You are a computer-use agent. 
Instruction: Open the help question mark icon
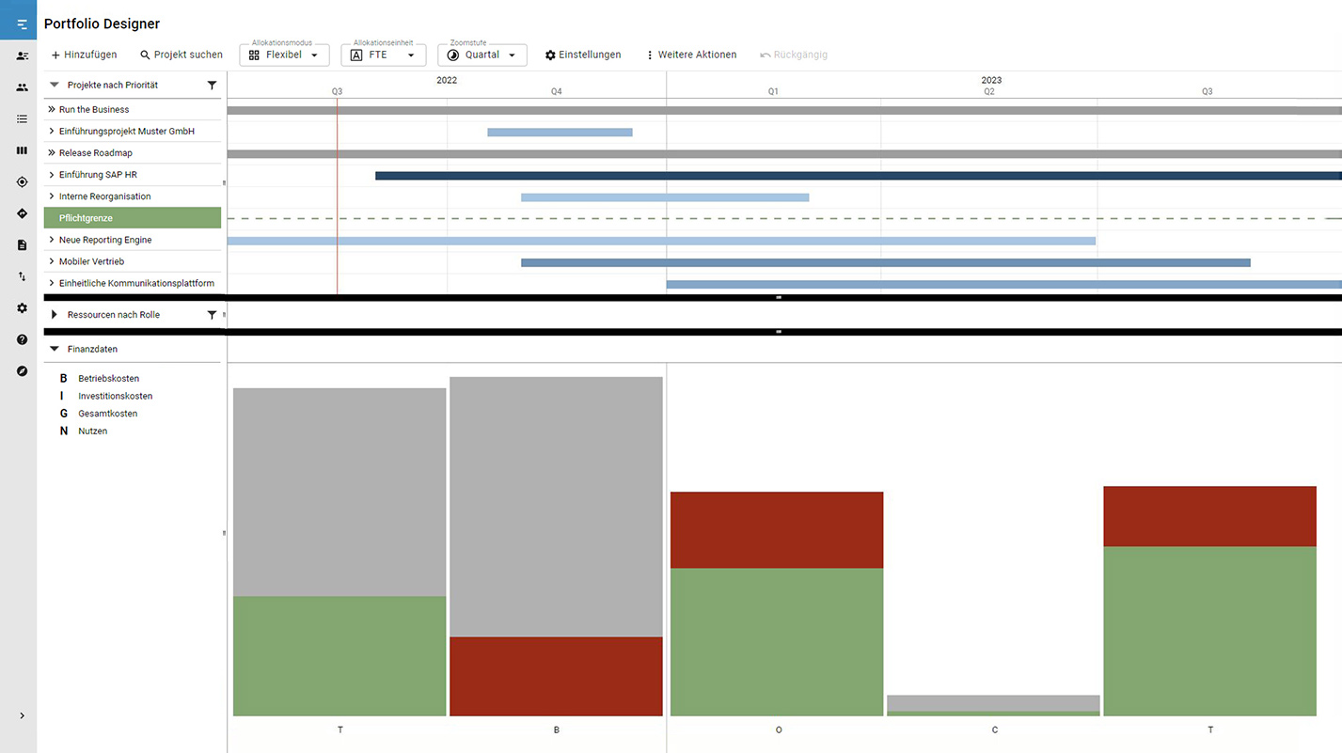point(22,339)
